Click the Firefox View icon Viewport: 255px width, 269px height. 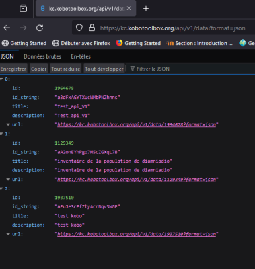23,9
